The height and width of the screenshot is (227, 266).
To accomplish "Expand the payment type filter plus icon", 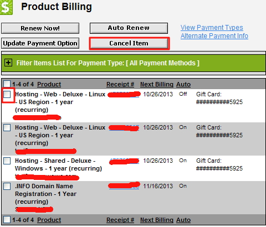I will click(x=8, y=63).
